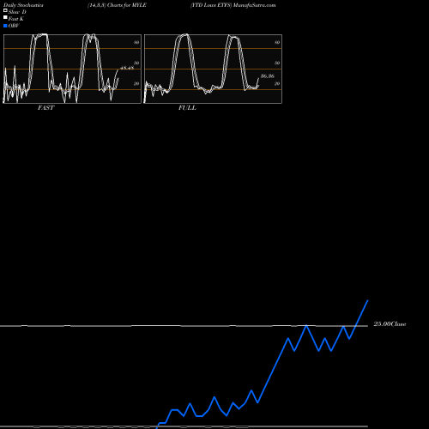Select the 'Fast K' legend label
The width and height of the screenshot is (429, 429).
coord(15,19)
